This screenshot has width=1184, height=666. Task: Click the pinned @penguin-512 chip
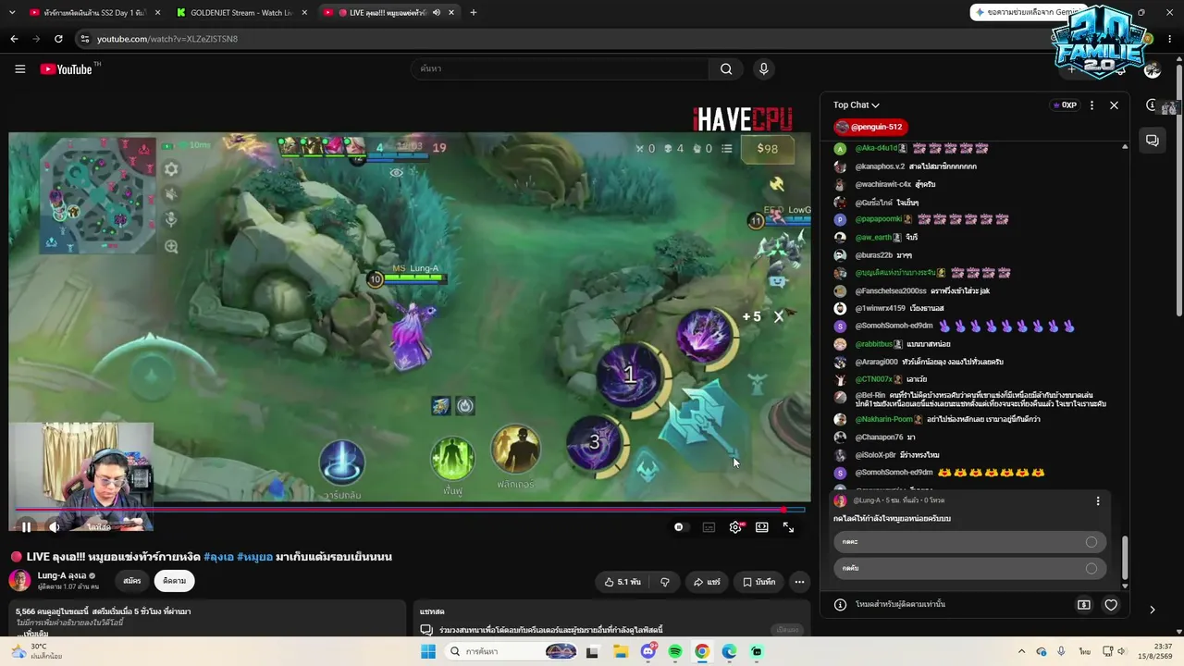870,127
